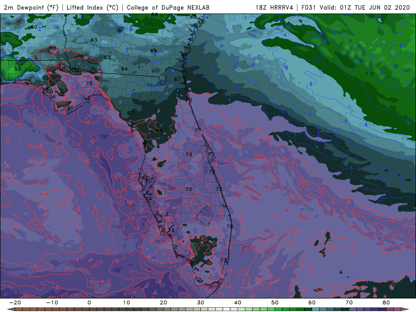416x312 pixels.
Task: Click the "18Z HRRRV4" model run label
Action: tap(275, 7)
